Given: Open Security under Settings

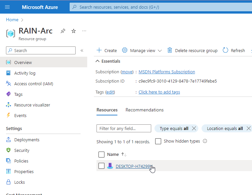Looking at the screenshot, I should pos(22,151).
